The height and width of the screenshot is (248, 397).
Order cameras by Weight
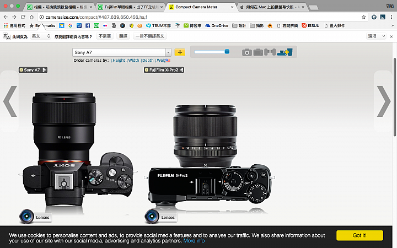pos(160,61)
